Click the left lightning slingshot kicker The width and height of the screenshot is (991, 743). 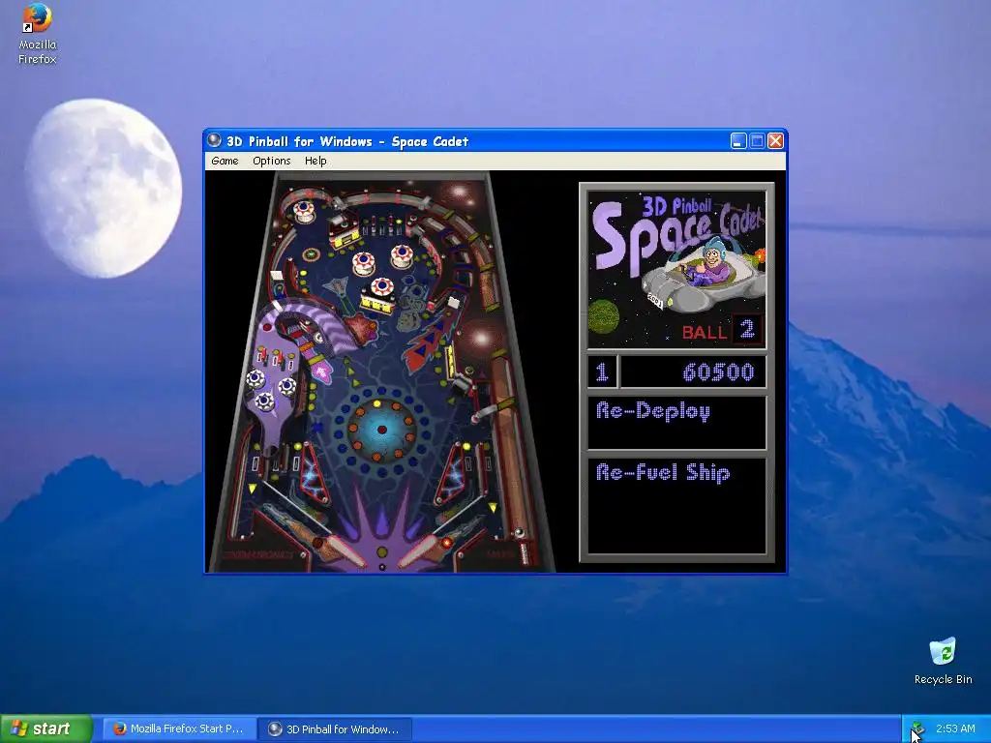pos(314,475)
